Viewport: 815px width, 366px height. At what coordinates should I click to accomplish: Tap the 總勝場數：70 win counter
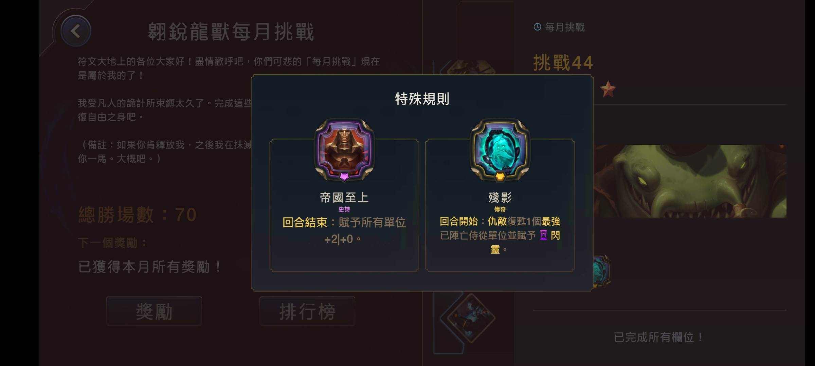click(x=138, y=215)
